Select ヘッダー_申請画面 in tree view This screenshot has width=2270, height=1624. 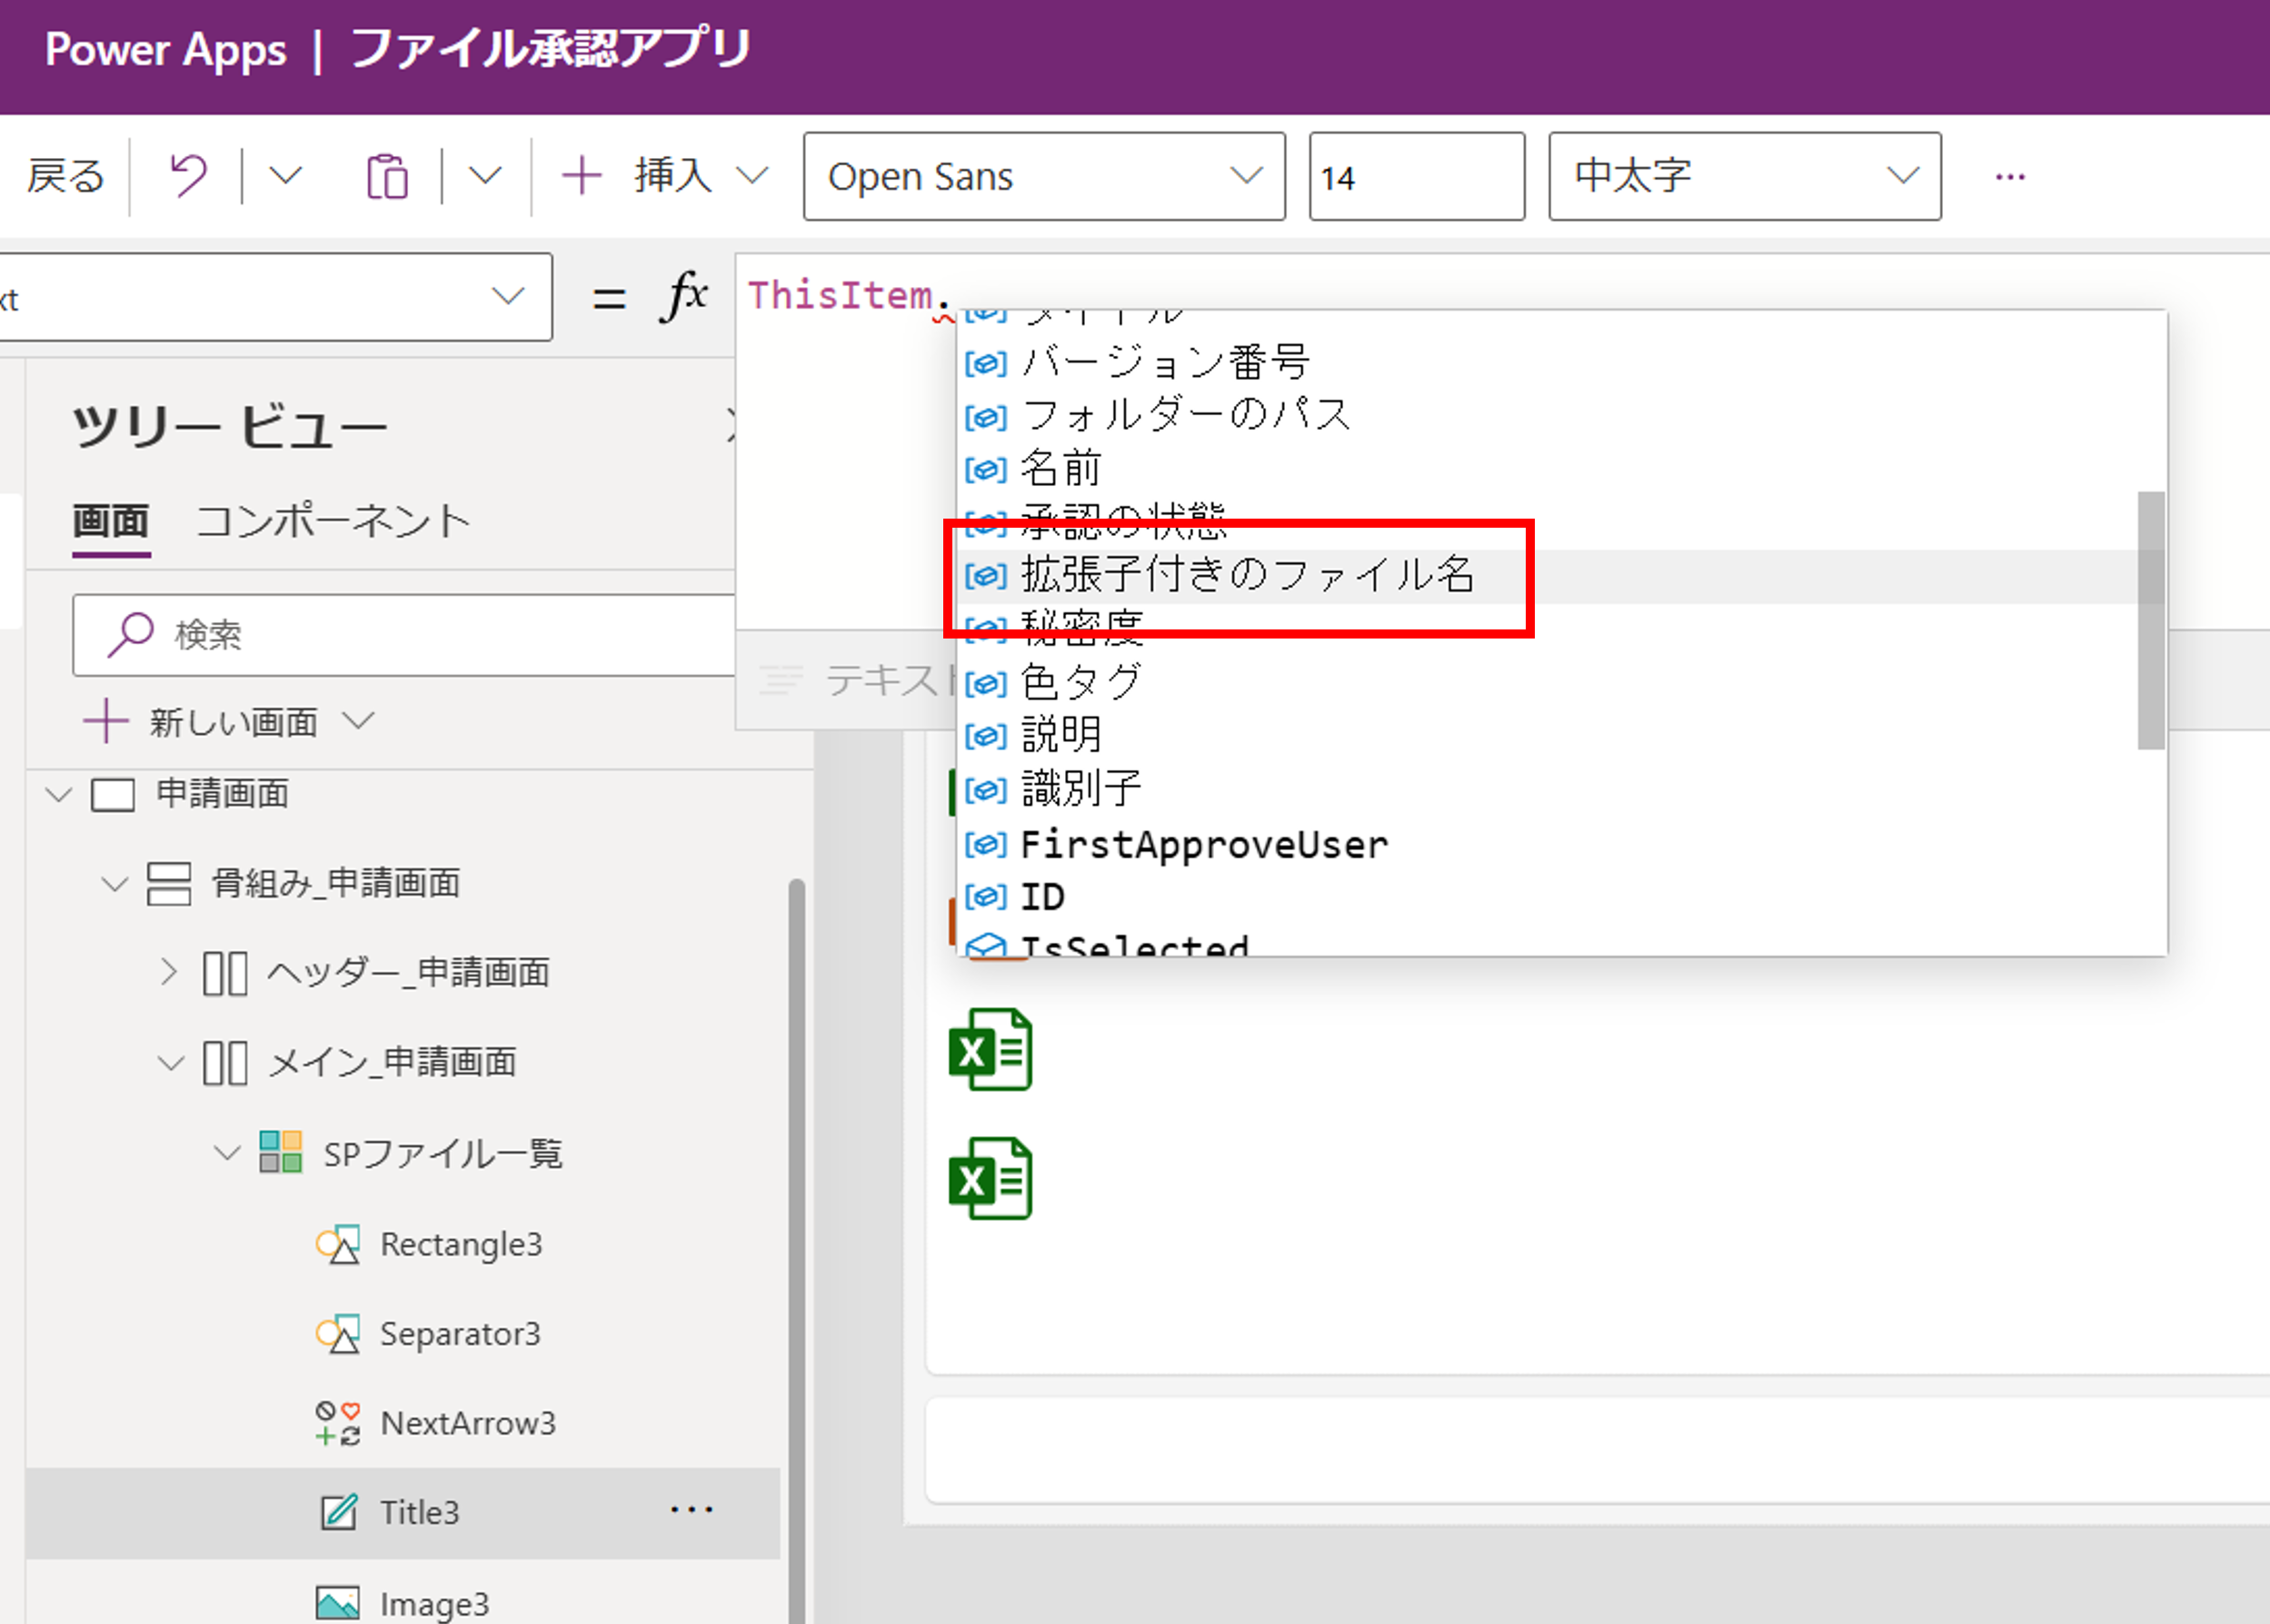click(x=408, y=972)
